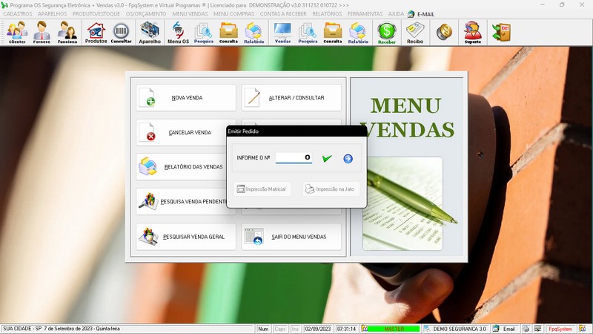
Task: Click the Impressão na Jato button
Action: click(x=331, y=189)
